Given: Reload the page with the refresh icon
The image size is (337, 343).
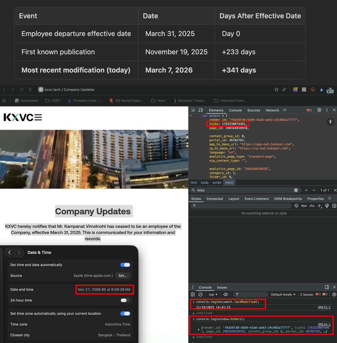Looking at the screenshot, I should 21,90.
